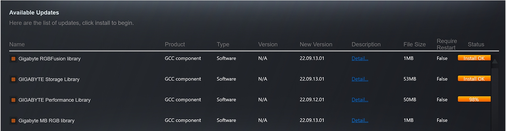Click the Require Restart column header
Image resolution: width=506 pixels, height=131 pixels.
[447, 44]
